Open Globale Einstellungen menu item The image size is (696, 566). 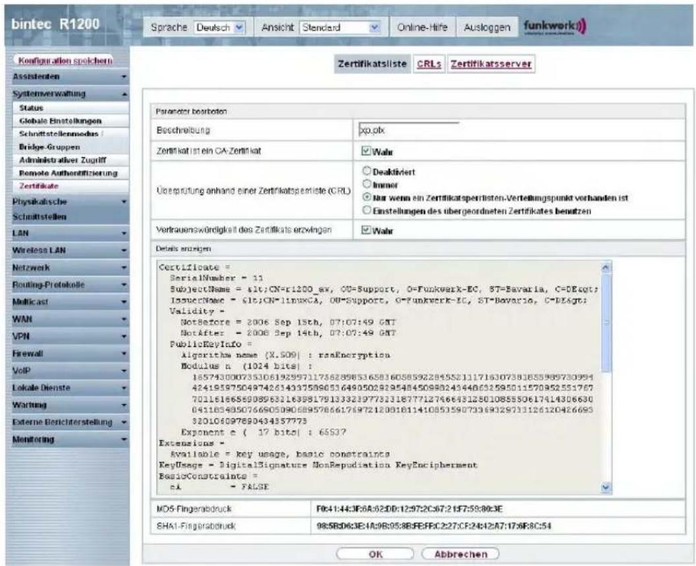(x=71, y=121)
